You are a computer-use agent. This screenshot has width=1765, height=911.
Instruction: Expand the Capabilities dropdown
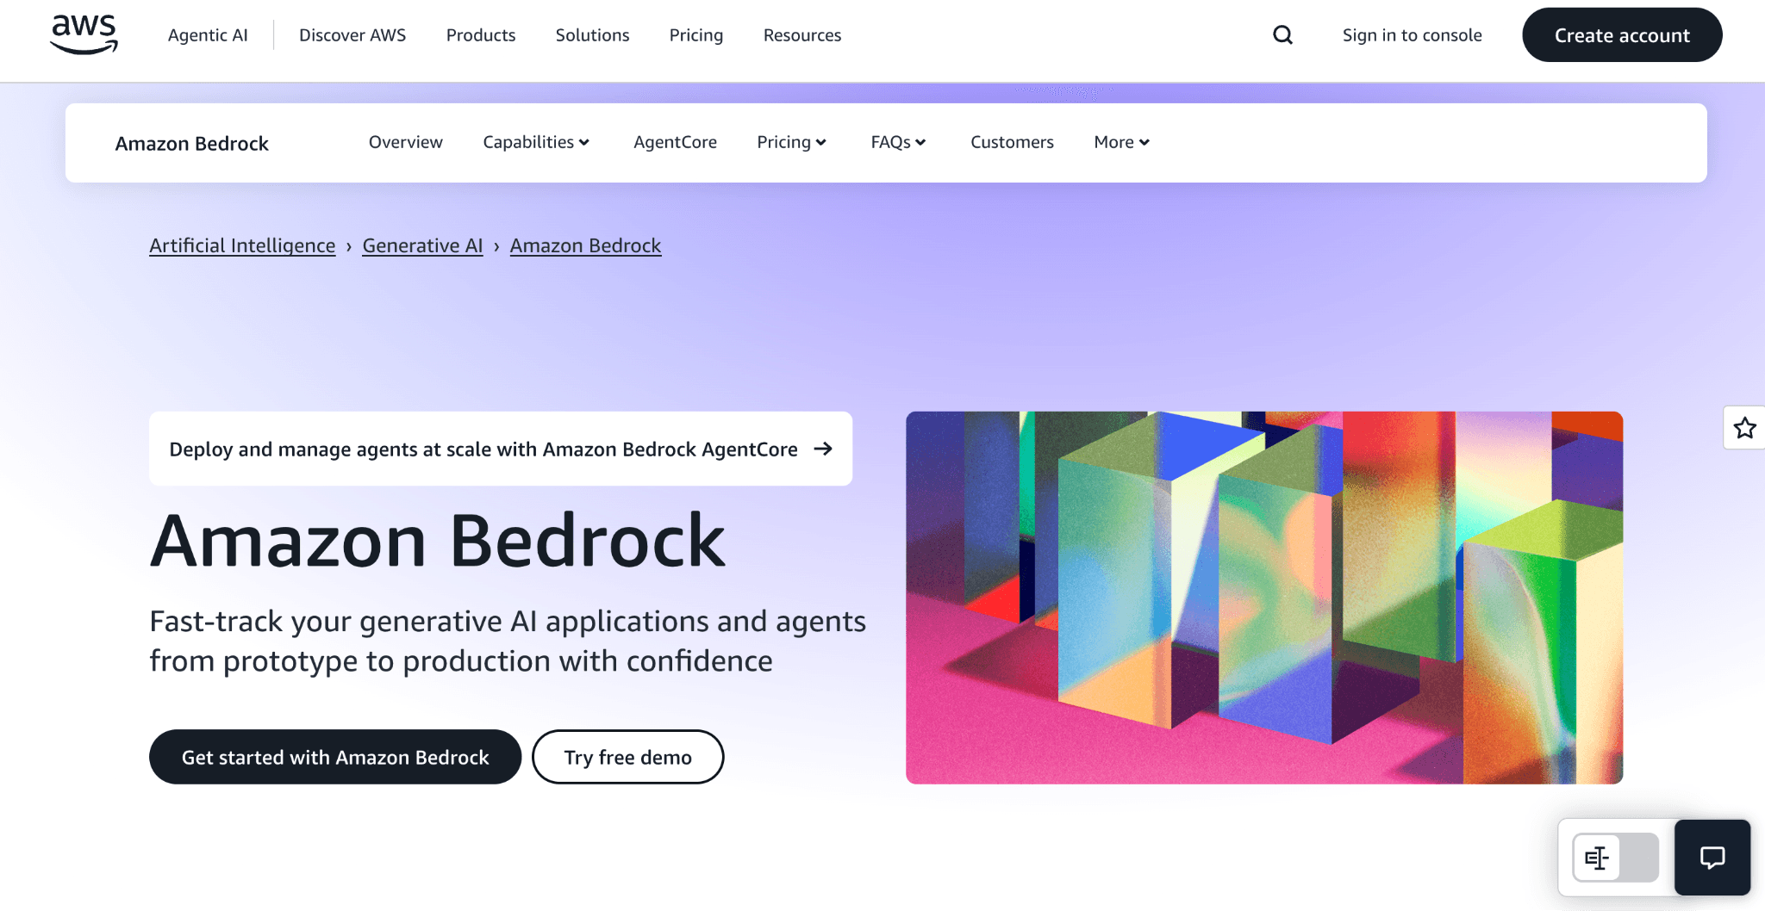(536, 142)
